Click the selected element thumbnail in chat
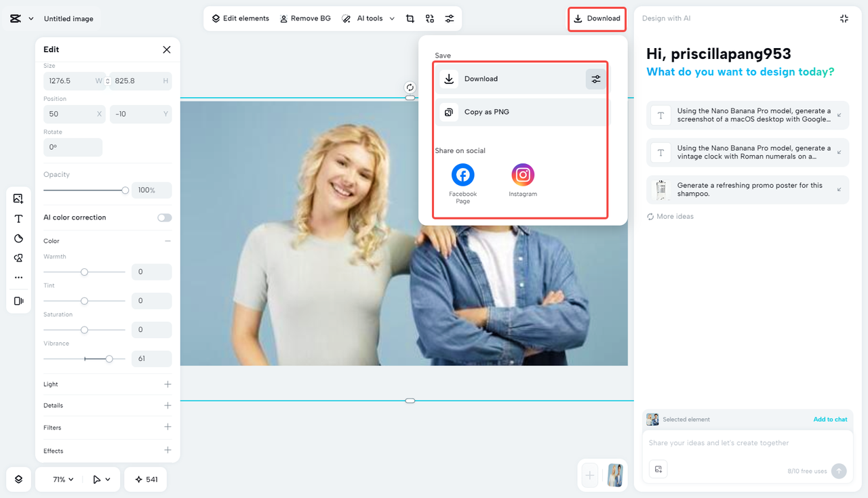 [x=652, y=419]
